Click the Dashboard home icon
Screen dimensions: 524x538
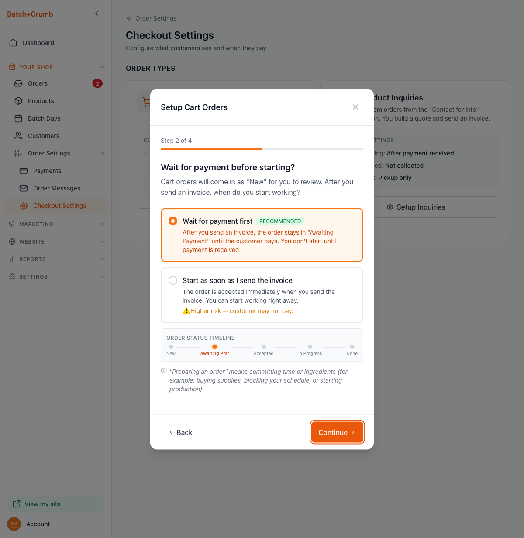(x=13, y=43)
